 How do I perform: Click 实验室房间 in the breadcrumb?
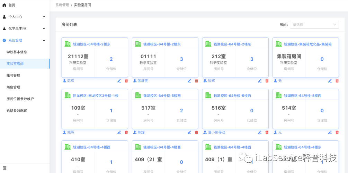pyautogui.click(x=82, y=5)
